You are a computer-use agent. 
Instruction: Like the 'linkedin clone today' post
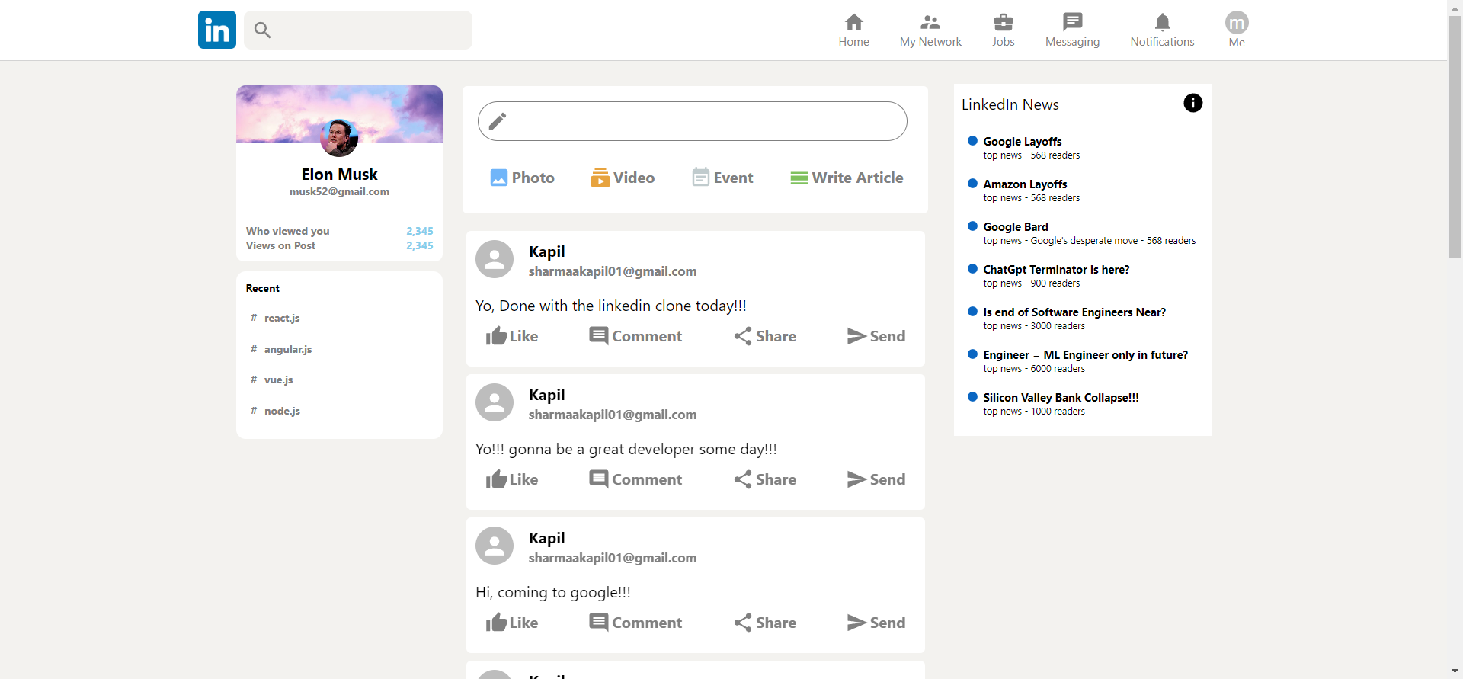512,336
